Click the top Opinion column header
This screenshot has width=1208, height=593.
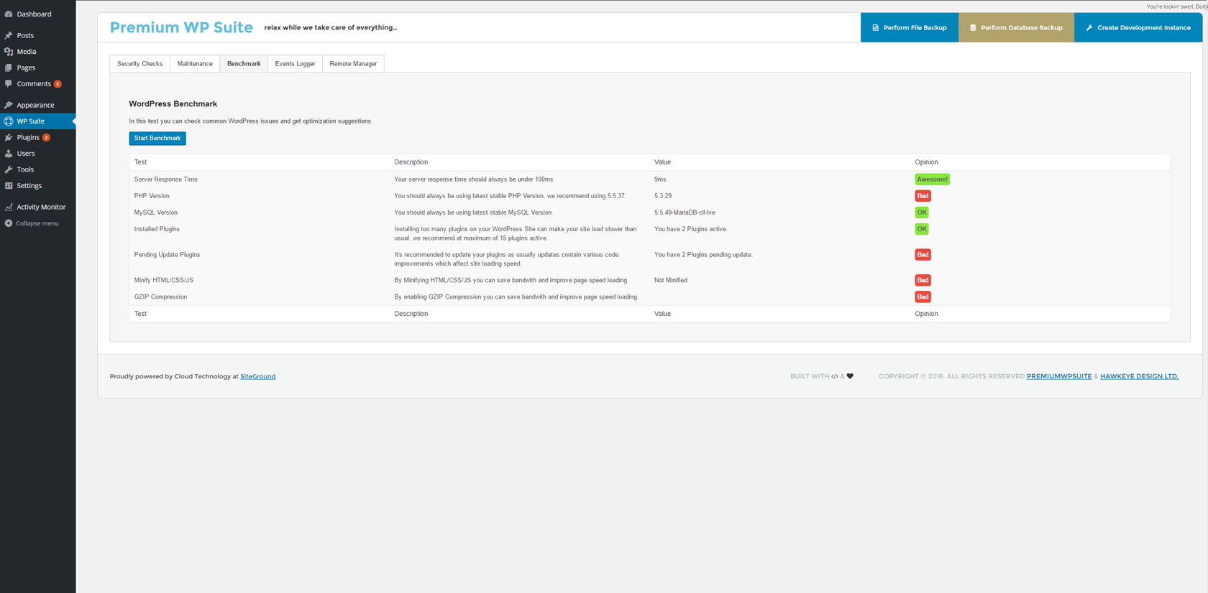[x=926, y=162]
